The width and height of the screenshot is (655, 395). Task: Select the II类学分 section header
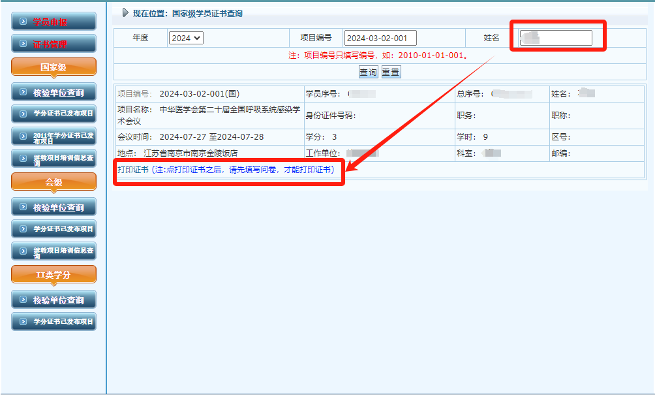(x=53, y=274)
